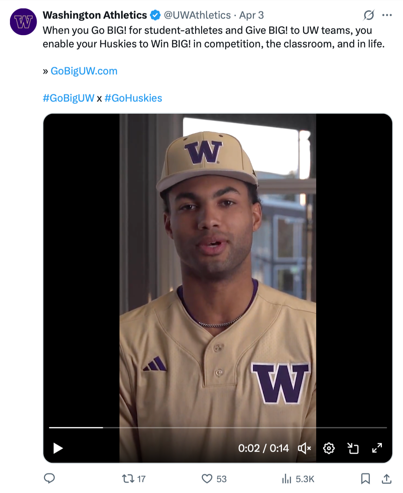The width and height of the screenshot is (403, 493).
Task: Play the video
Action: tap(58, 448)
